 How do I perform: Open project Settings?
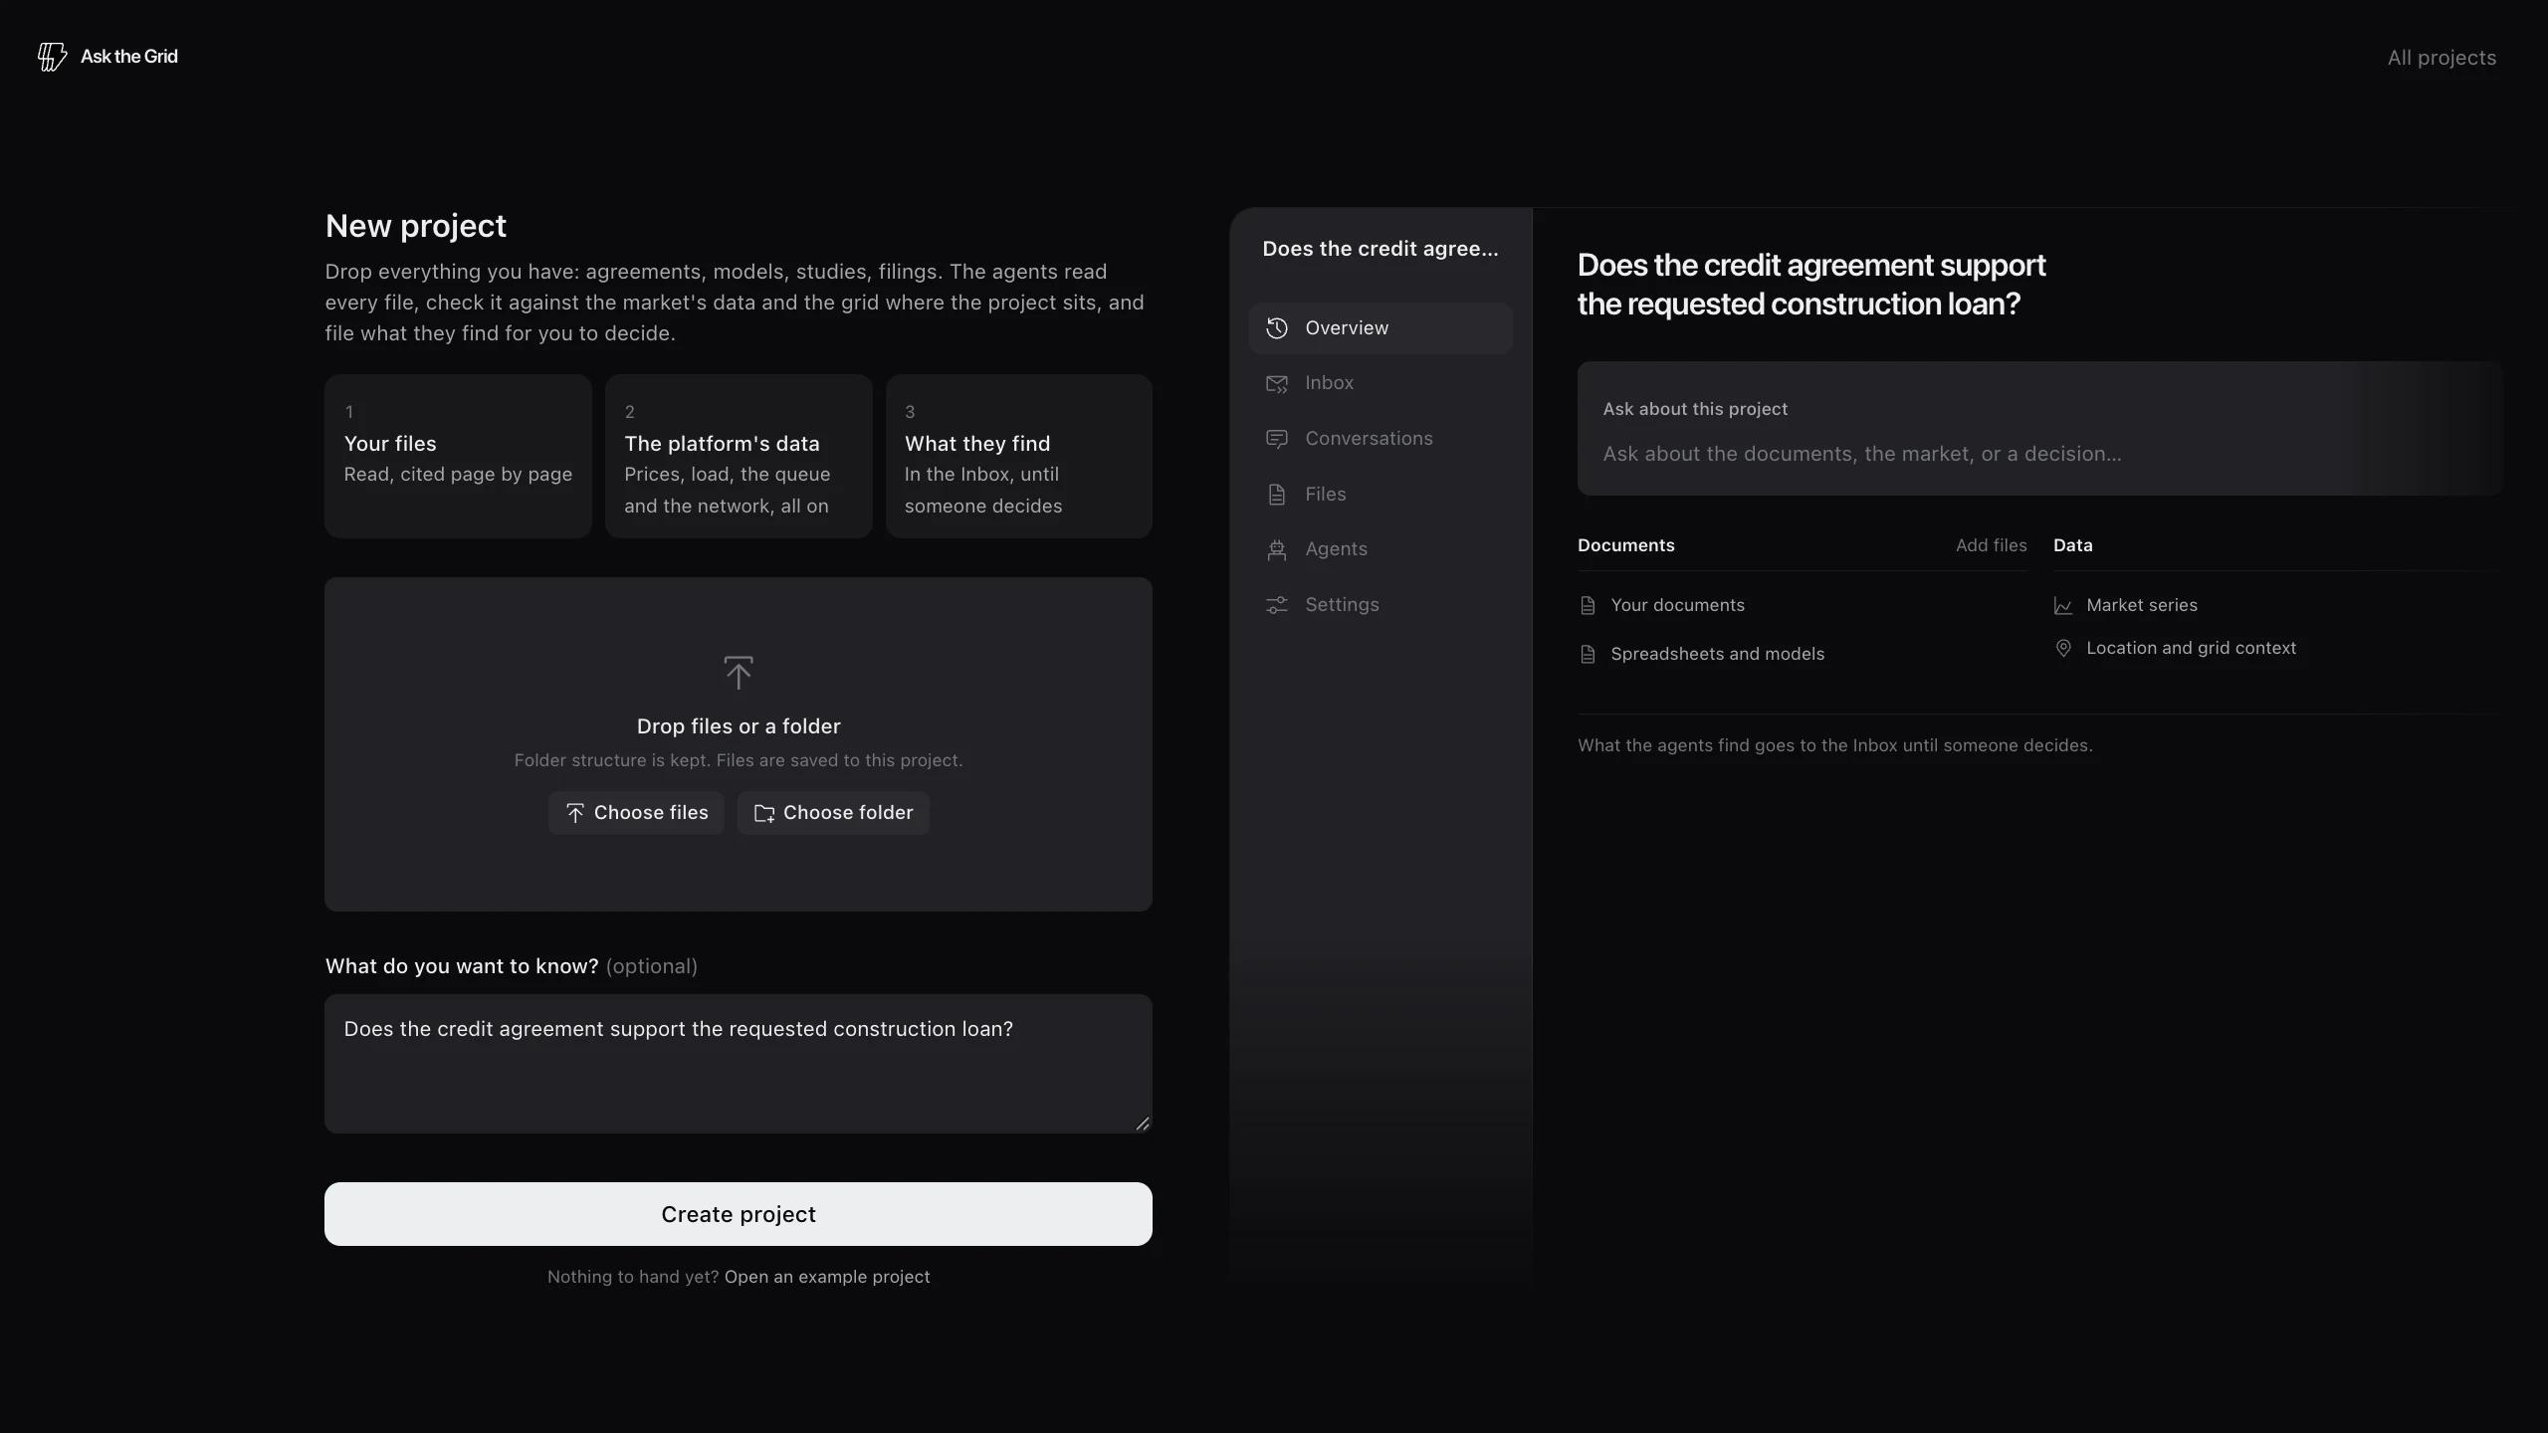(1380, 605)
